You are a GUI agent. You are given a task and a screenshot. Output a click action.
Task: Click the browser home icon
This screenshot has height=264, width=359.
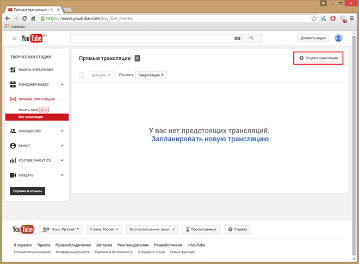34,18
